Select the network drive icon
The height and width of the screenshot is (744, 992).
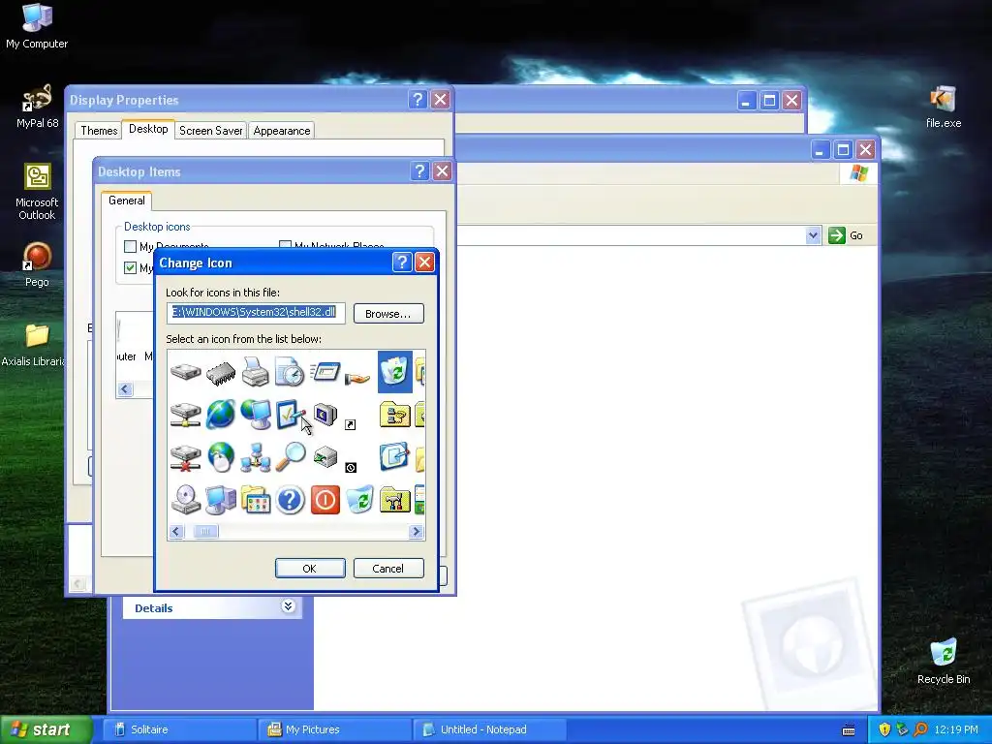point(185,415)
